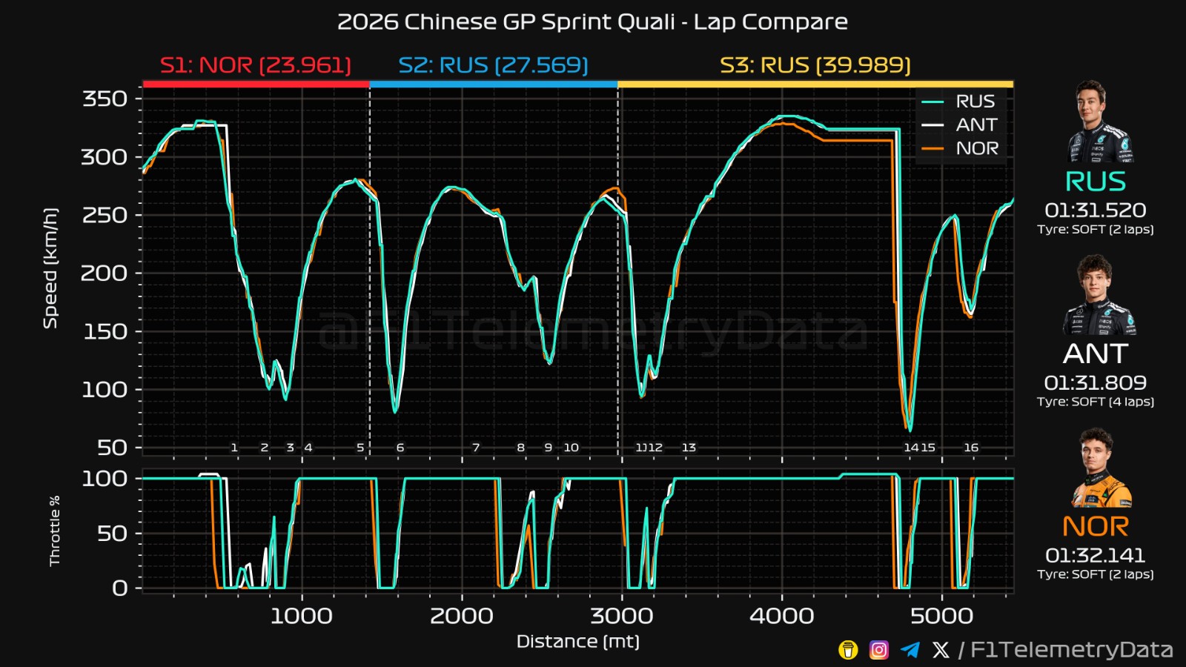The width and height of the screenshot is (1186, 667).
Task: Click the "Distance (mt)" axis label
Action: click(578, 642)
